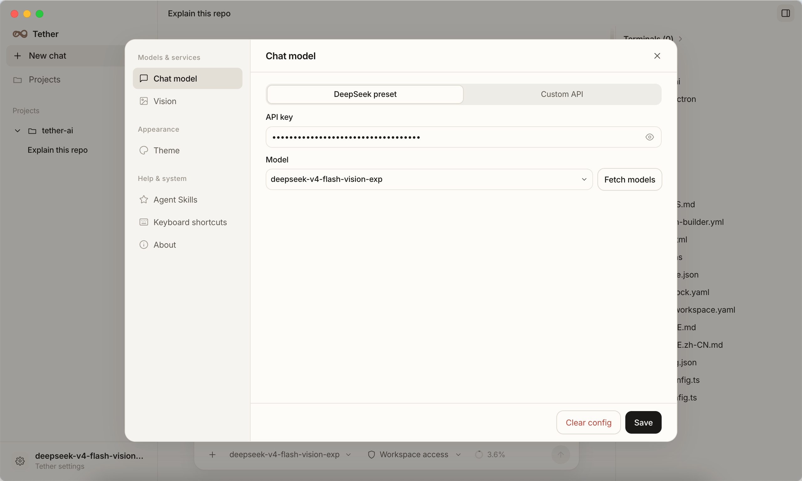Open the Theme settings section

click(x=187, y=151)
